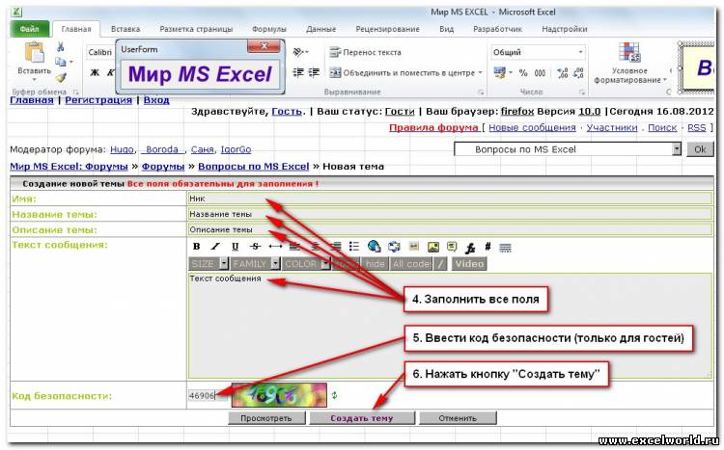Click Объединить и поместить в центре
Screen dimensions: 724x450
click(403, 73)
